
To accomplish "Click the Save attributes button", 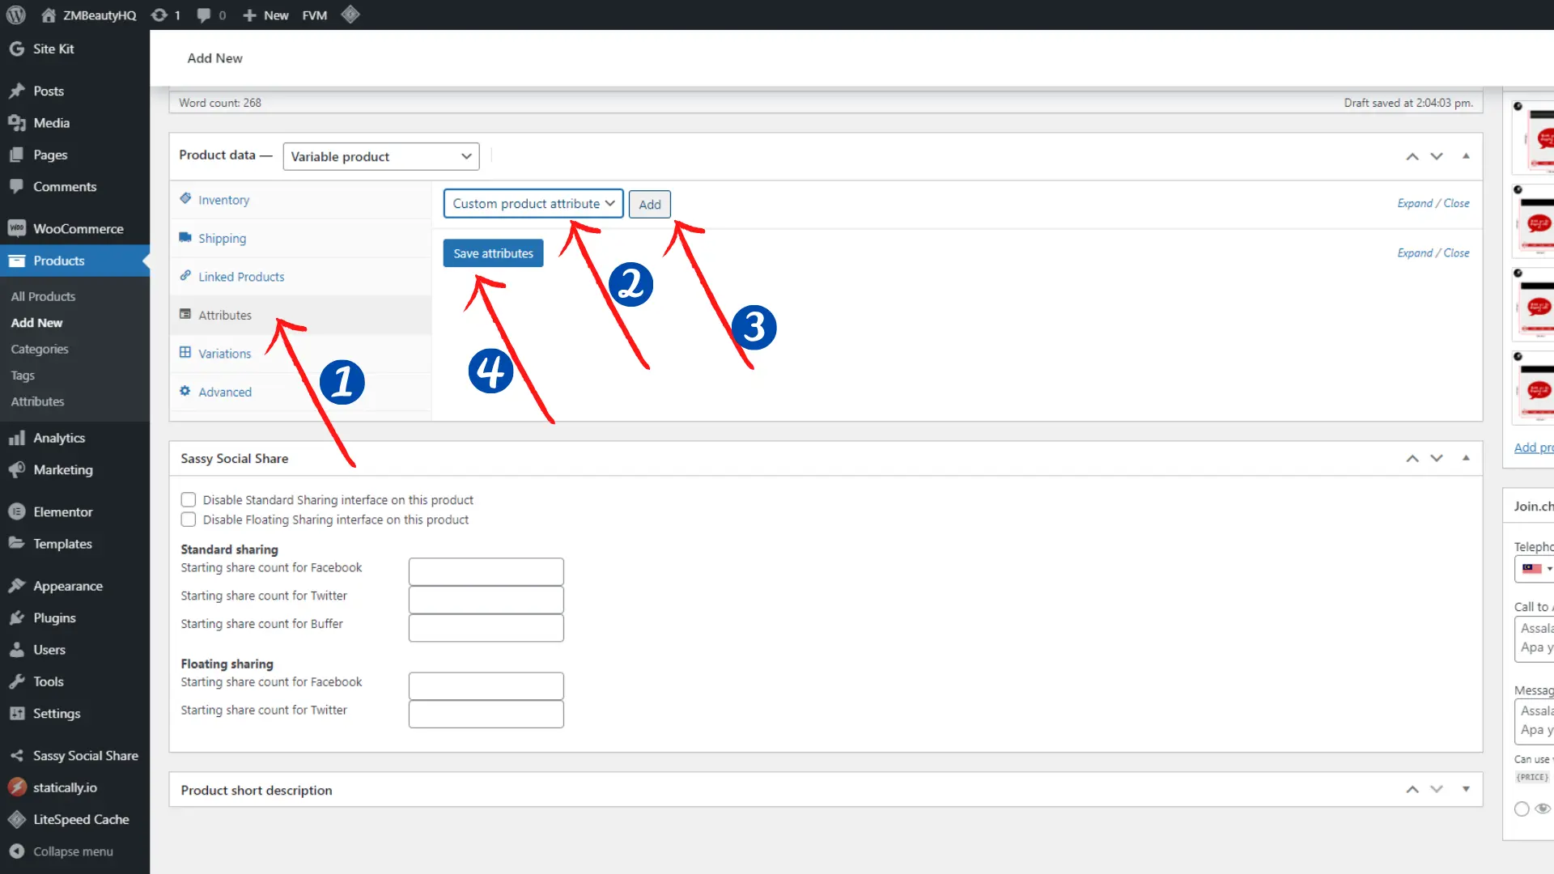I will (493, 253).
